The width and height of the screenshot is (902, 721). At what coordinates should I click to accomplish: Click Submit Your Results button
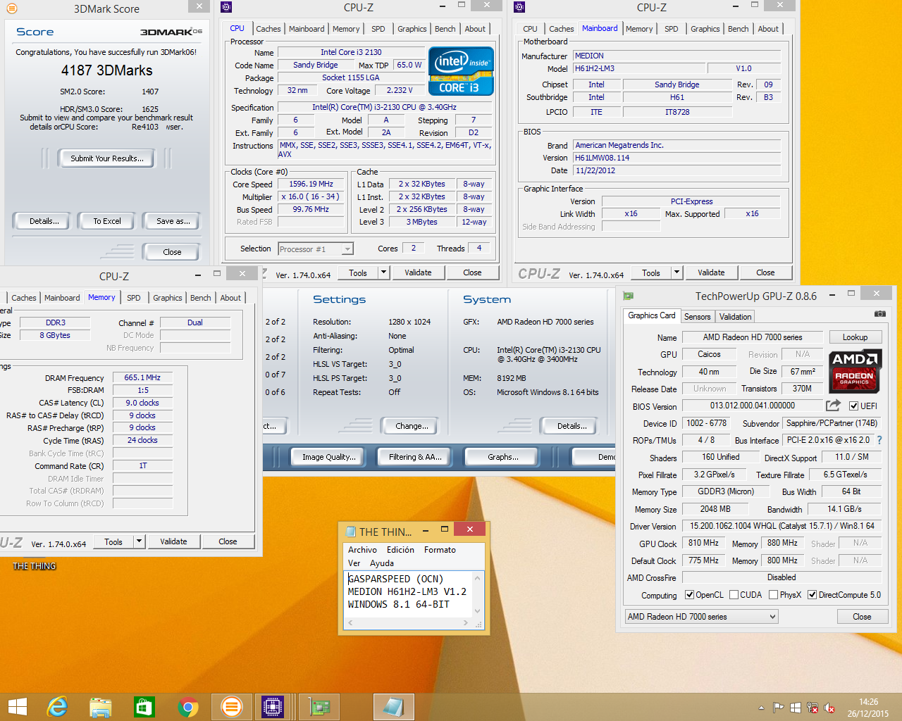click(x=107, y=158)
